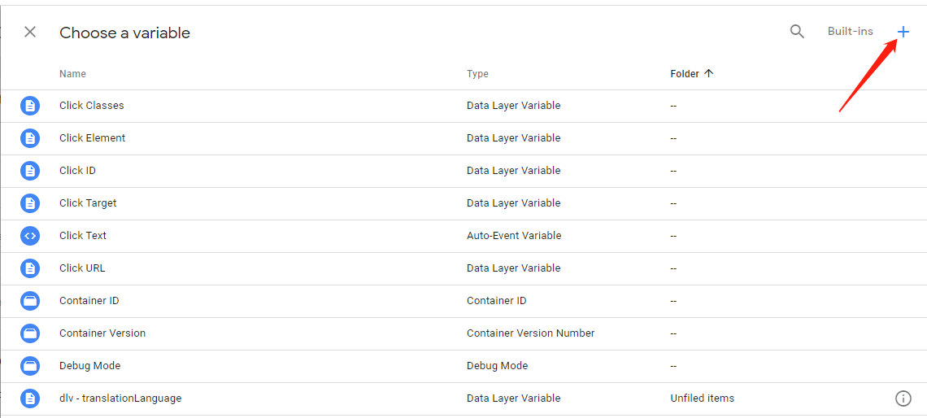Select the dlv - translationLanguage variable
This screenshot has height=418, width=927.
[463, 398]
